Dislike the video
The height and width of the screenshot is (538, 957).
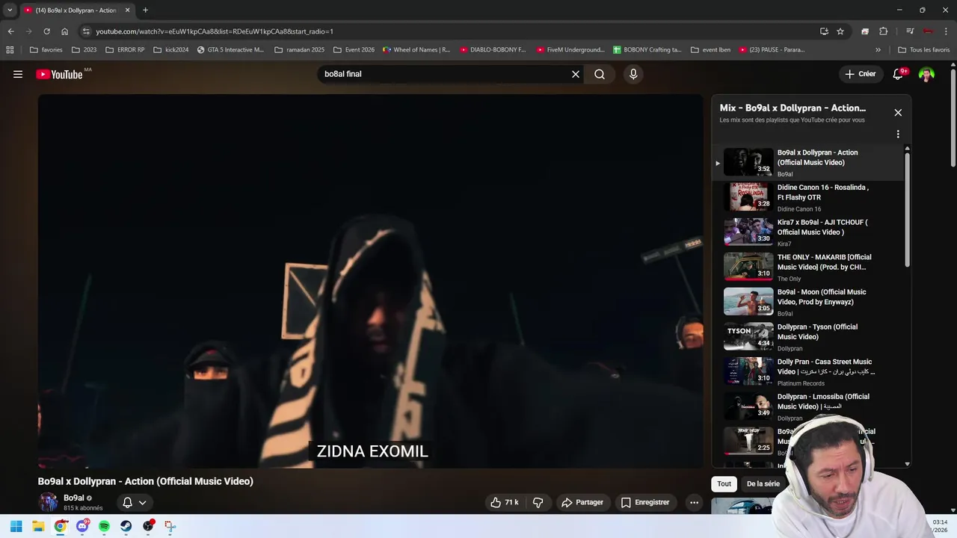tap(538, 502)
